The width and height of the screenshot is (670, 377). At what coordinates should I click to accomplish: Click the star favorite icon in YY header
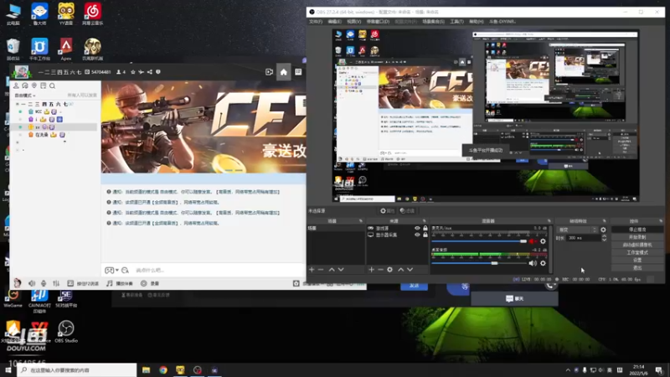(133, 72)
